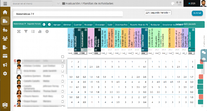The image size is (207, 111).
Task: Show the bar chart statistics
Action: (x=40, y=31)
